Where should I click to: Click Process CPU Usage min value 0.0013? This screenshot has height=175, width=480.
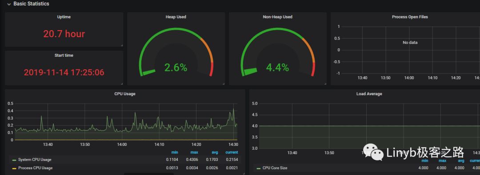click(x=172, y=168)
